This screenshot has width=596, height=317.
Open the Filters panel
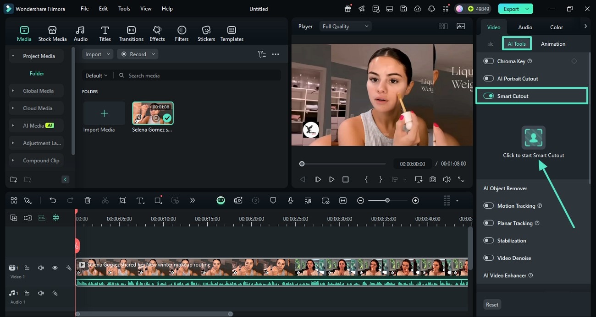(x=182, y=34)
